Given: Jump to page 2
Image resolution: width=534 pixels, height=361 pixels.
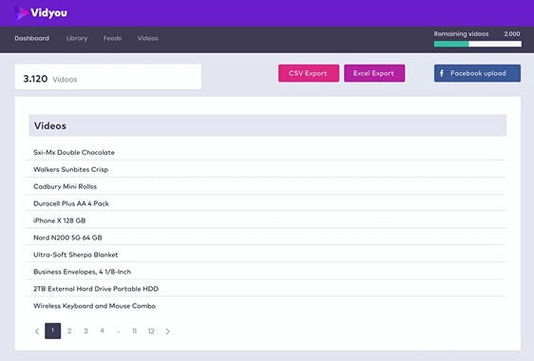Looking at the screenshot, I should [69, 331].
